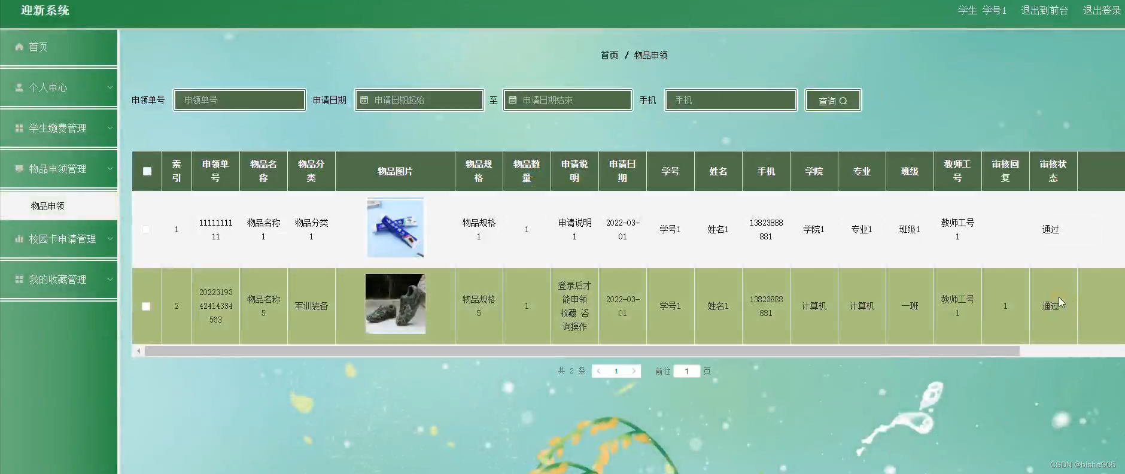This screenshot has width=1125, height=474.
Task: Click the scrollbar left arrow
Action: pyautogui.click(x=139, y=351)
